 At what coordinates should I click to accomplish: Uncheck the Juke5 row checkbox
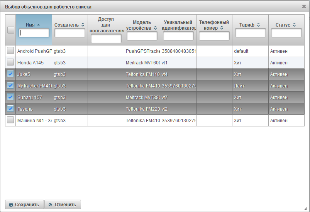click(x=10, y=74)
